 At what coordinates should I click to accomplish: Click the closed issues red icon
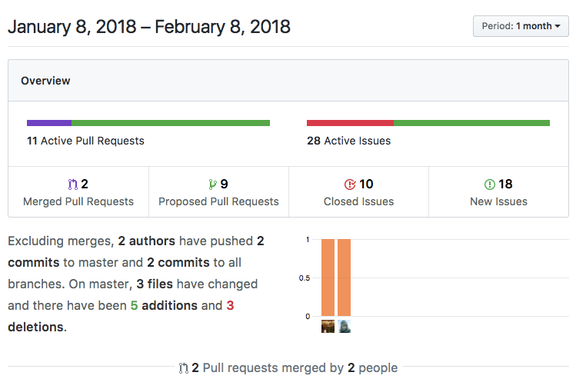(x=350, y=185)
